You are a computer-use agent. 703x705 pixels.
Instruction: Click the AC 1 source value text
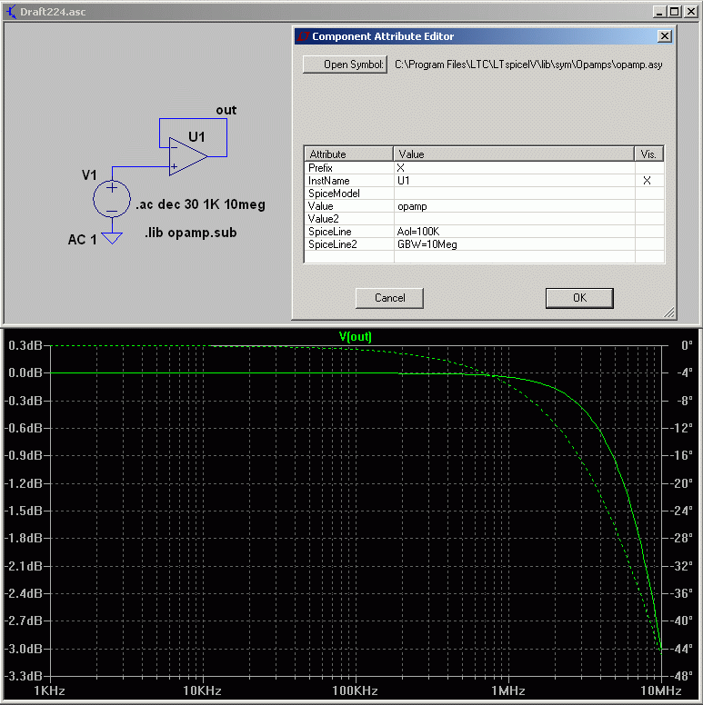83,240
